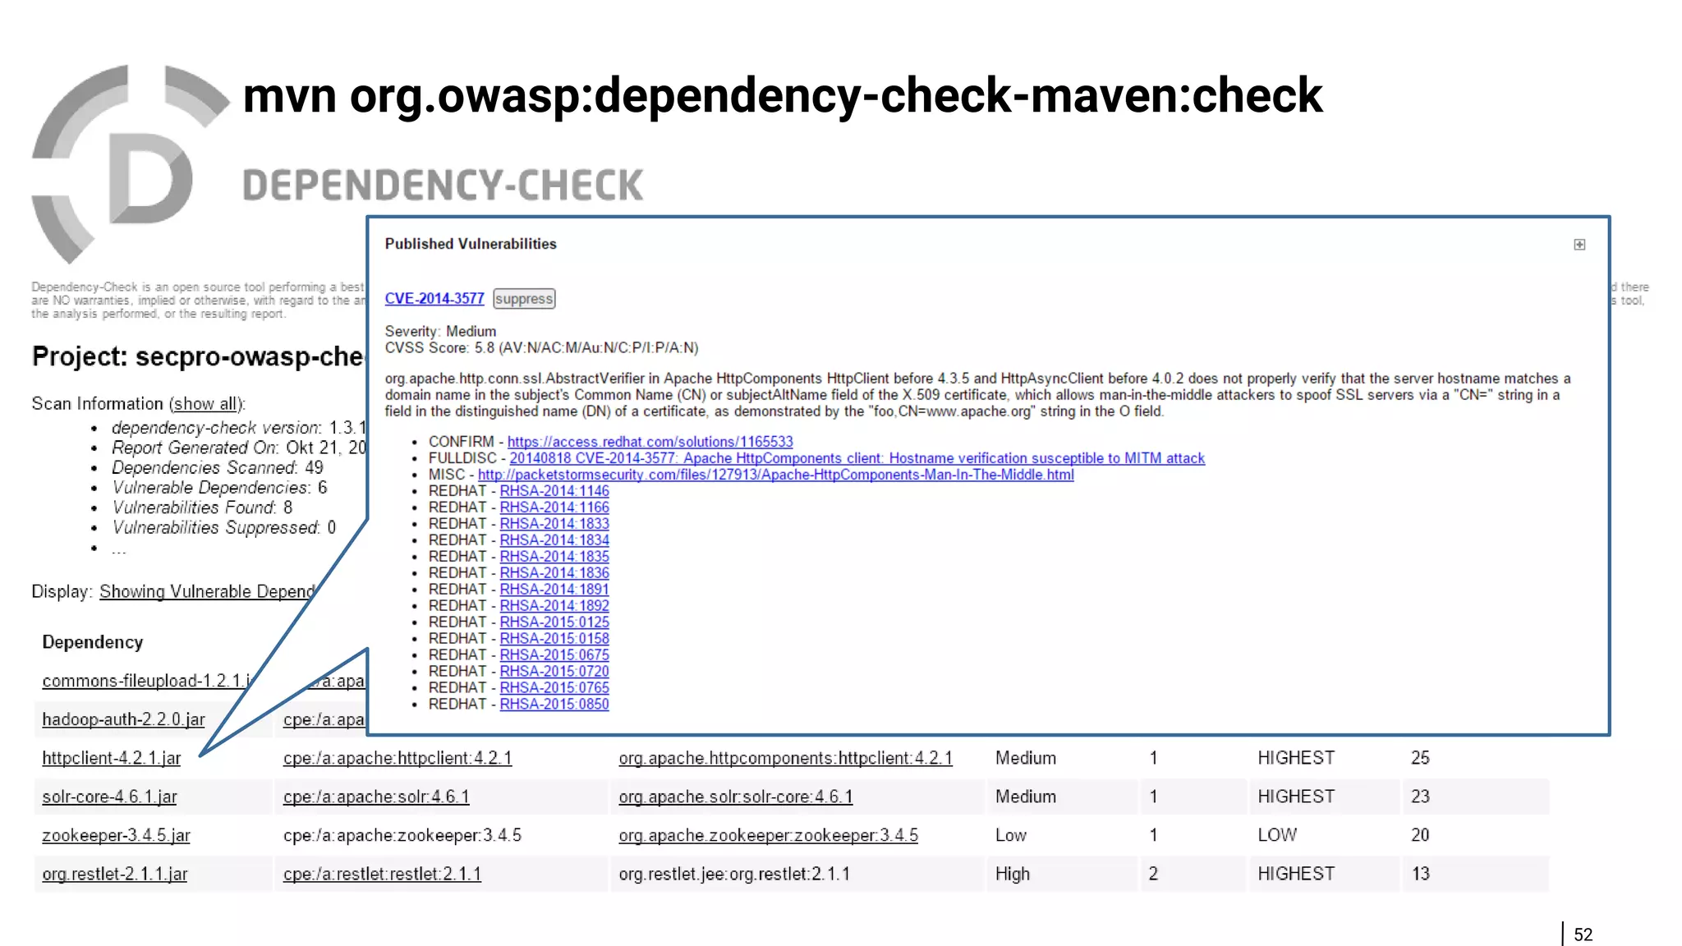1682x946 pixels.
Task: Open the FULLDISC 20140818 CVE-2014-3577 link
Action: click(x=857, y=458)
